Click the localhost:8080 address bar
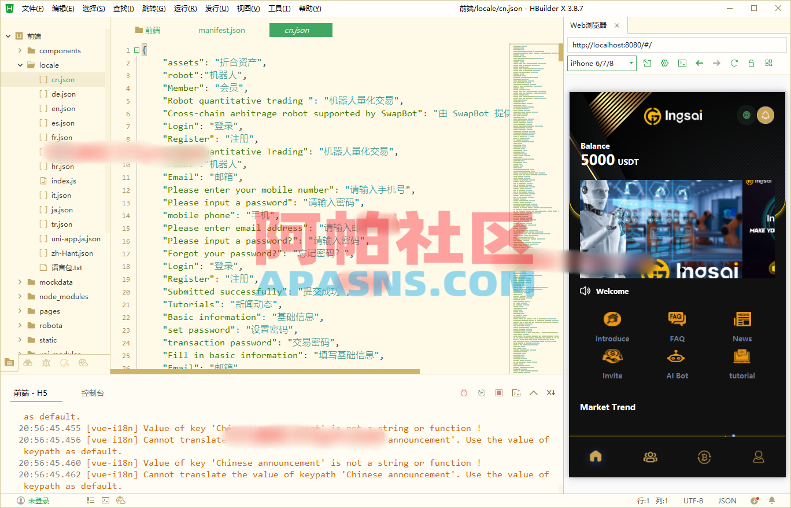The width and height of the screenshot is (791, 508). click(677, 45)
